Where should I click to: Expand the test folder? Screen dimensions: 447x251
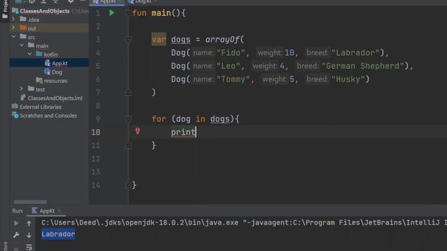coord(22,89)
